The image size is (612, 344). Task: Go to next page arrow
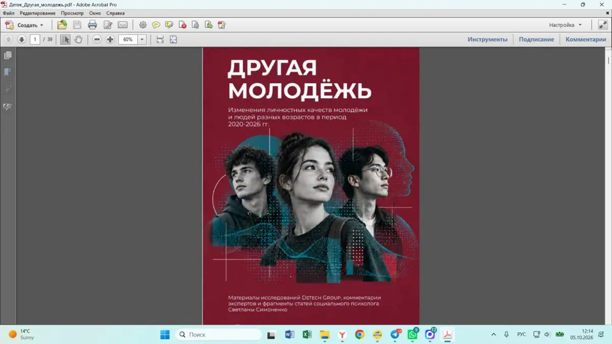pyautogui.click(x=21, y=39)
